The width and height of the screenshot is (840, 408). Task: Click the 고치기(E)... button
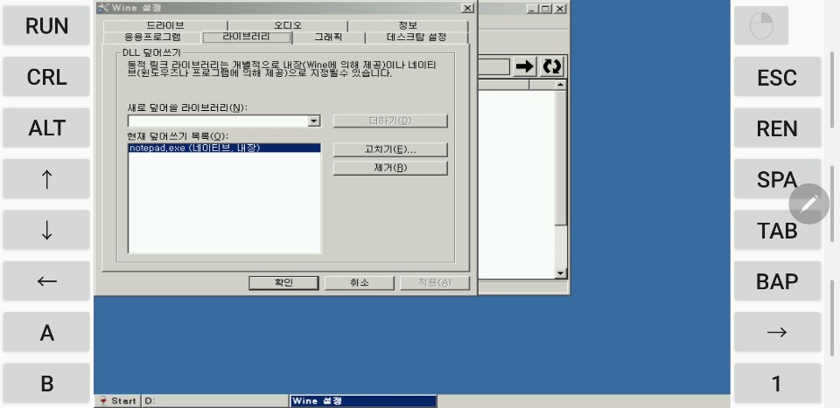click(x=390, y=149)
